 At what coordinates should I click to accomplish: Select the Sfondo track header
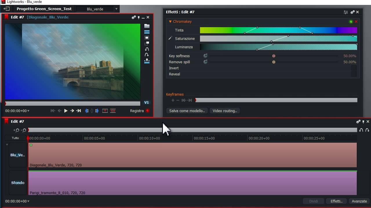[x=18, y=183]
